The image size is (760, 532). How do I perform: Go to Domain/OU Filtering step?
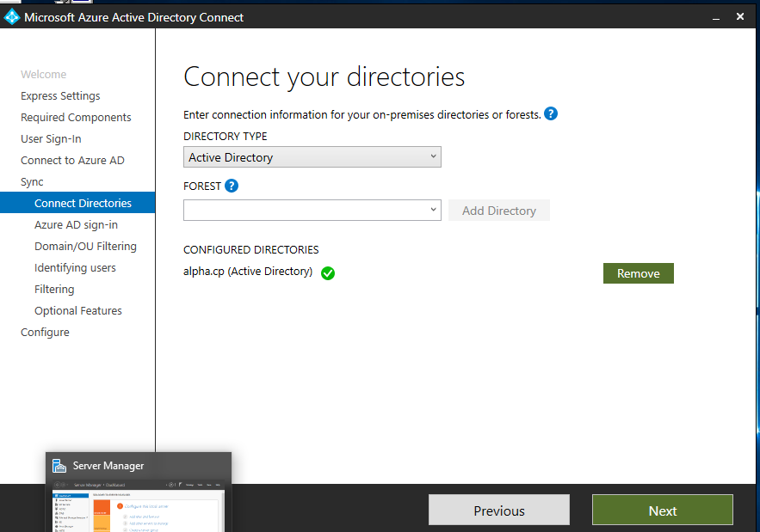(x=85, y=246)
